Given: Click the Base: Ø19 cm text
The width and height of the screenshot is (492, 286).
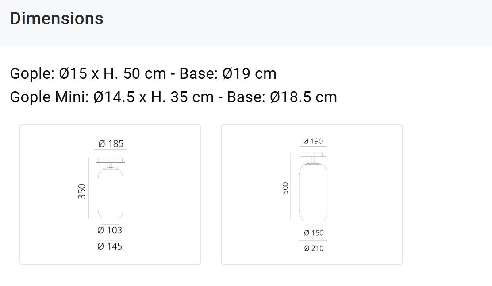Looking at the screenshot, I should pos(228,74).
